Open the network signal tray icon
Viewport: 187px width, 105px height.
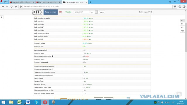tap(165, 102)
